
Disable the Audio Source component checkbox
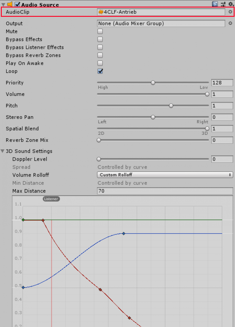[x=17, y=4]
